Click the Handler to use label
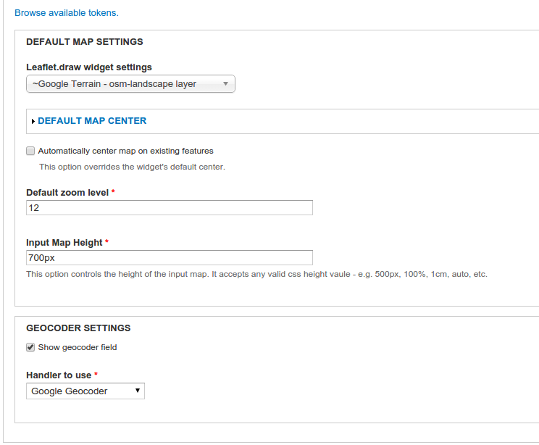 59,375
